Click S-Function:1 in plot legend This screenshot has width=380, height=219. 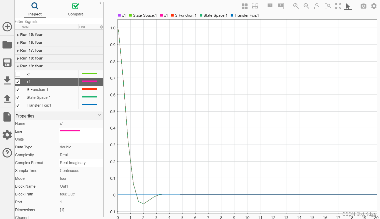[184, 15]
